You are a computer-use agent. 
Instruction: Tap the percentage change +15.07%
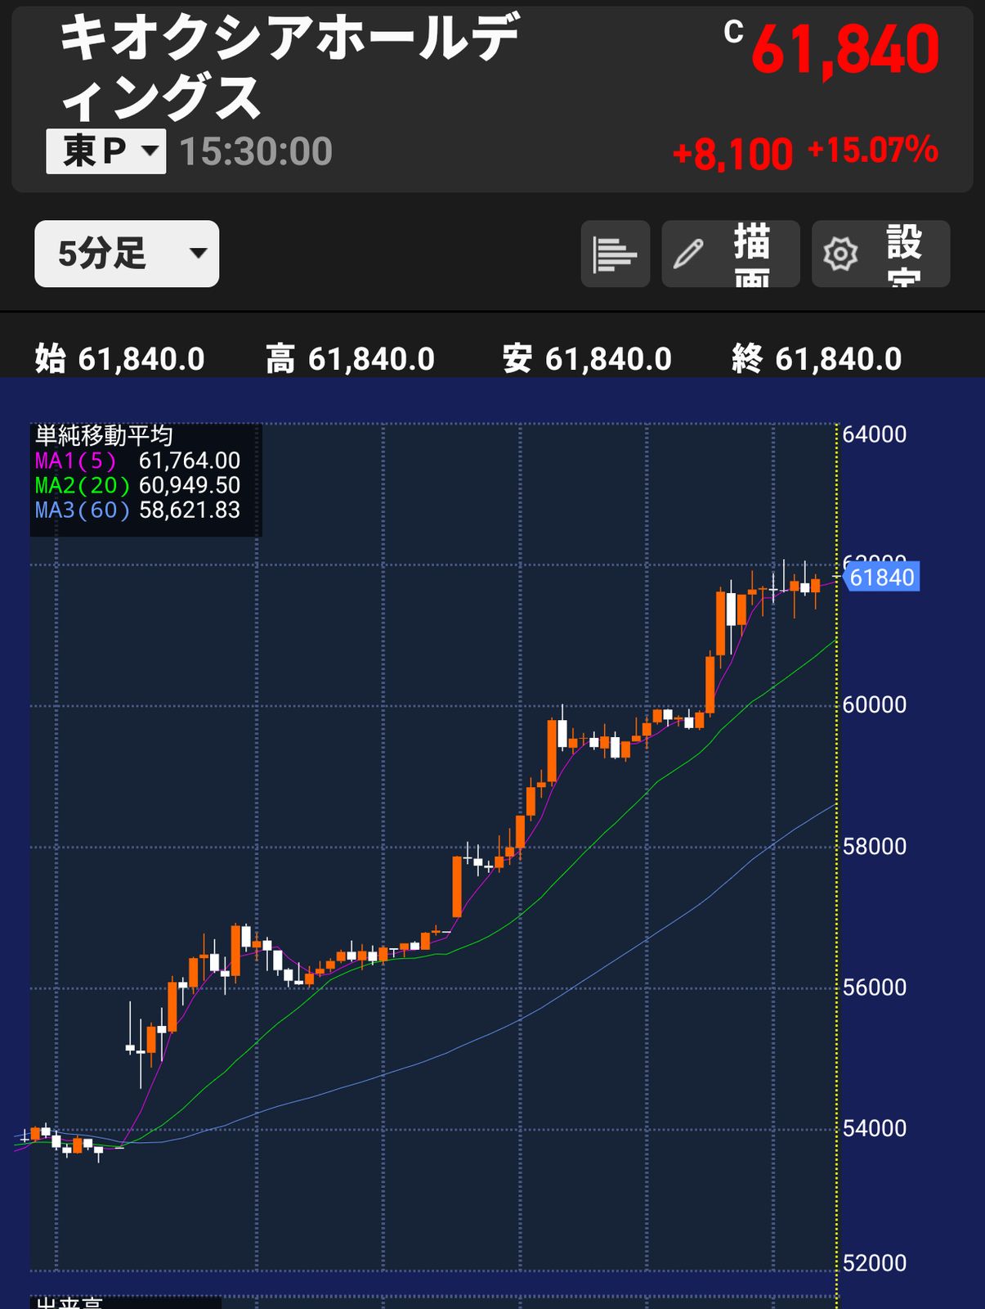coord(873,150)
